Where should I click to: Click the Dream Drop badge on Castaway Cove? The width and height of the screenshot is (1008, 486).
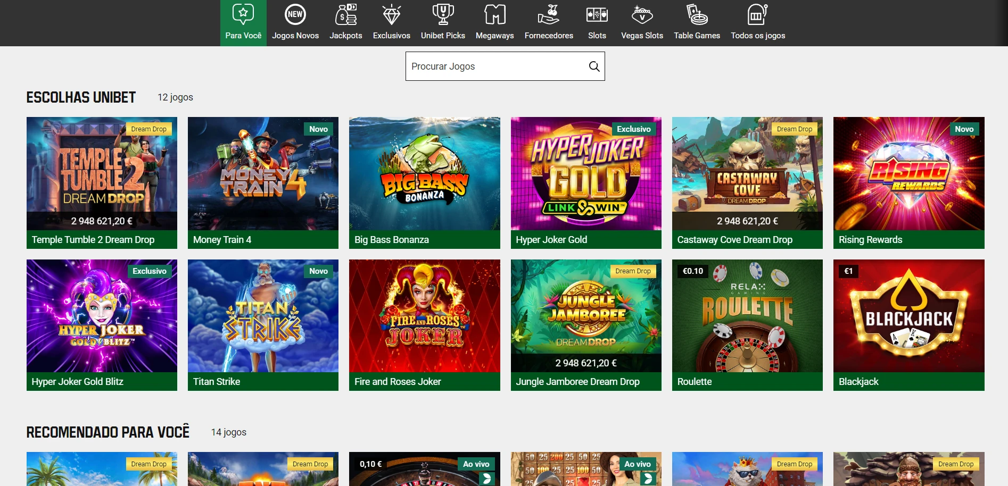pos(795,129)
